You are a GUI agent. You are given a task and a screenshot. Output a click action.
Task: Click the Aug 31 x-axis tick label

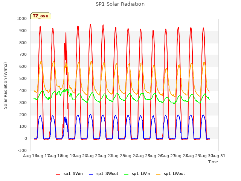pyautogui.click(x=218, y=156)
